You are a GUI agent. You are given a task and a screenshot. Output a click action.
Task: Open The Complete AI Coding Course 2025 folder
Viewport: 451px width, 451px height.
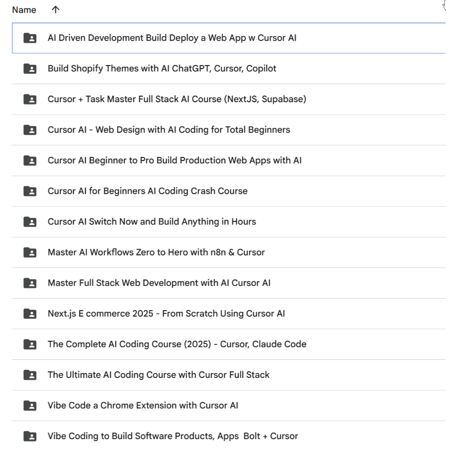click(x=177, y=344)
